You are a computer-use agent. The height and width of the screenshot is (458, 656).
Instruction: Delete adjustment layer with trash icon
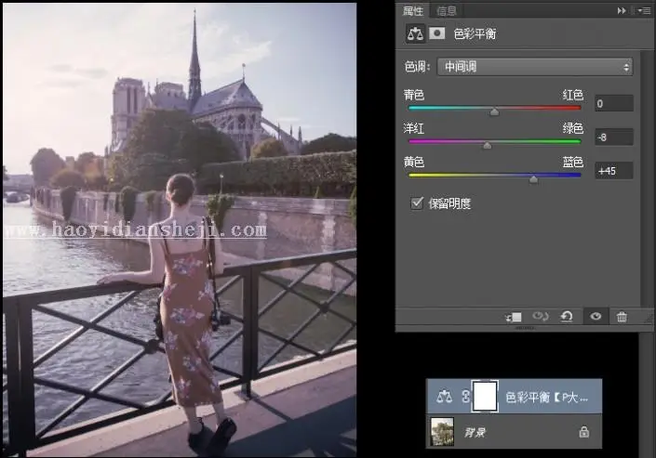coord(623,317)
